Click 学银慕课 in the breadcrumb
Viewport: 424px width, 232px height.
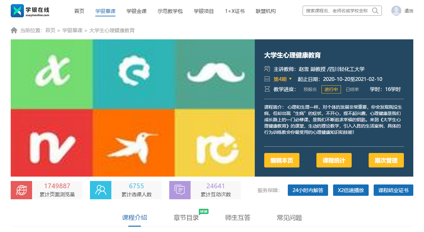[72, 30]
